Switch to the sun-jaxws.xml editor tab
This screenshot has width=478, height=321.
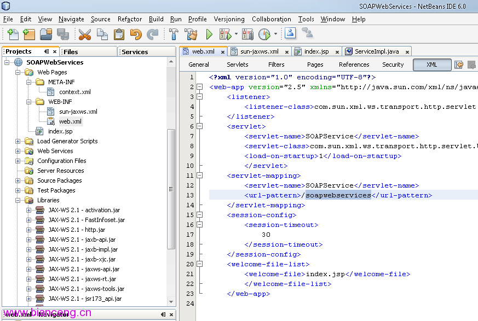click(x=260, y=51)
